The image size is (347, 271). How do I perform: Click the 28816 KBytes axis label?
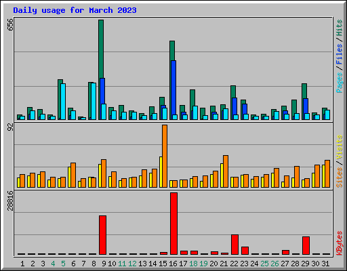(x=10, y=201)
